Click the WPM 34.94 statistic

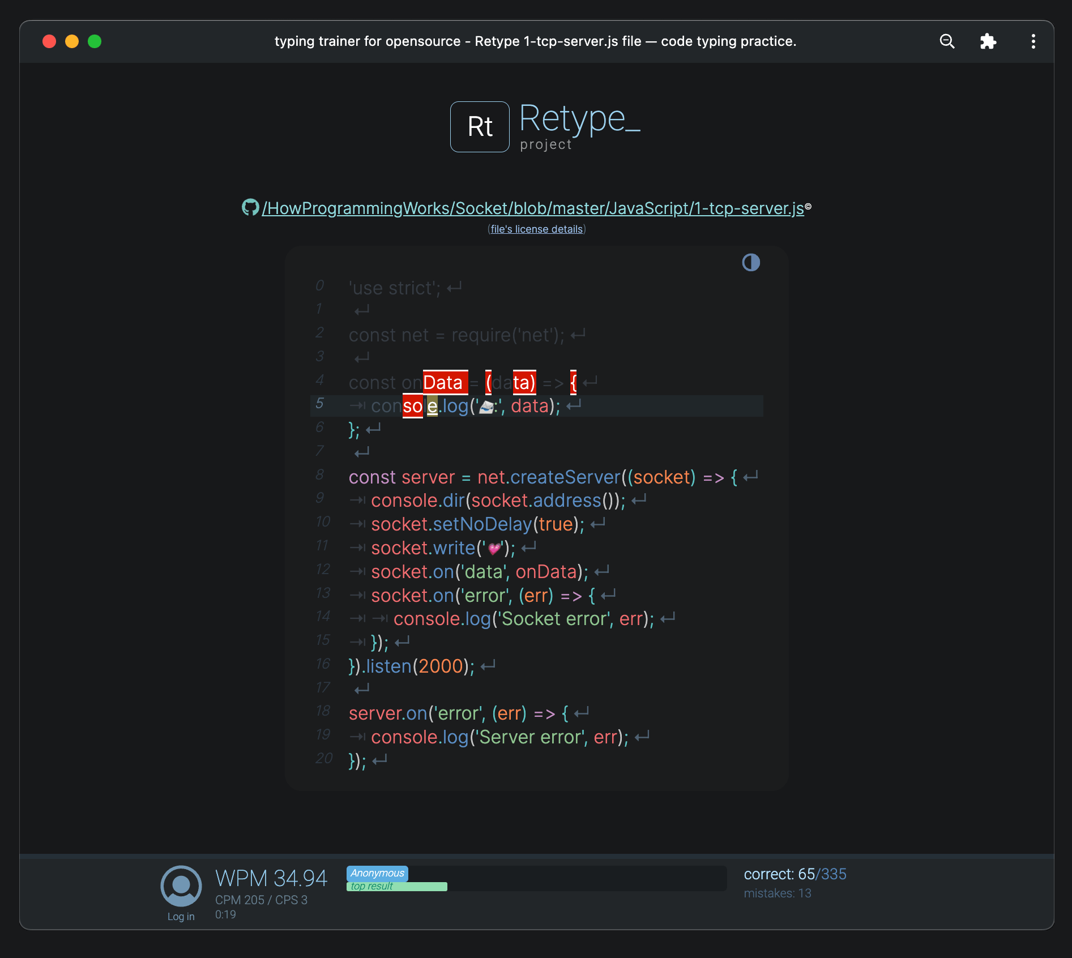tap(271, 878)
